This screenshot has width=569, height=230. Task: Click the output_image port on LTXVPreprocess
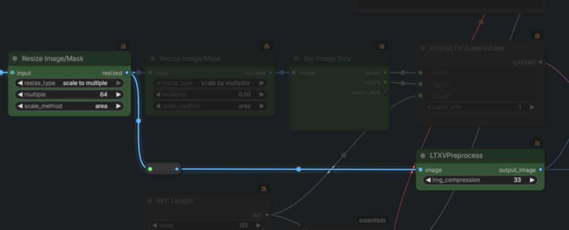540,169
